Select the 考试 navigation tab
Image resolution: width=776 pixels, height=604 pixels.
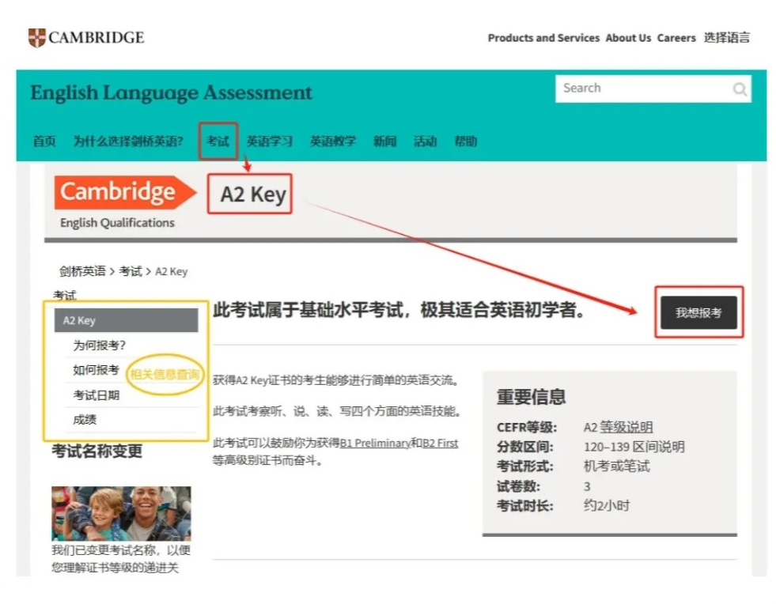(218, 142)
